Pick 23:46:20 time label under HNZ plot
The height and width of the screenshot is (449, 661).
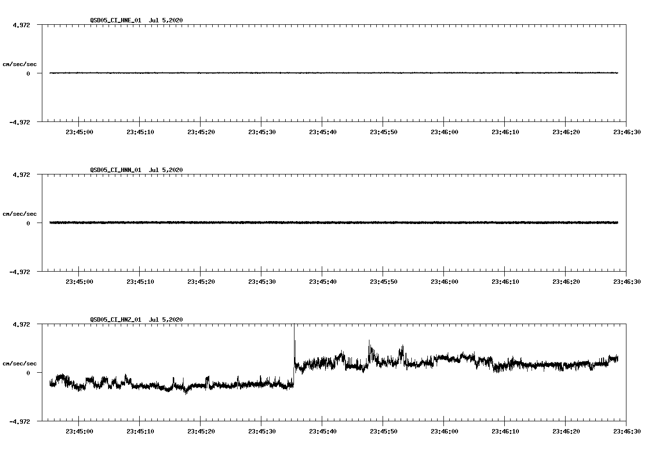[x=566, y=431]
